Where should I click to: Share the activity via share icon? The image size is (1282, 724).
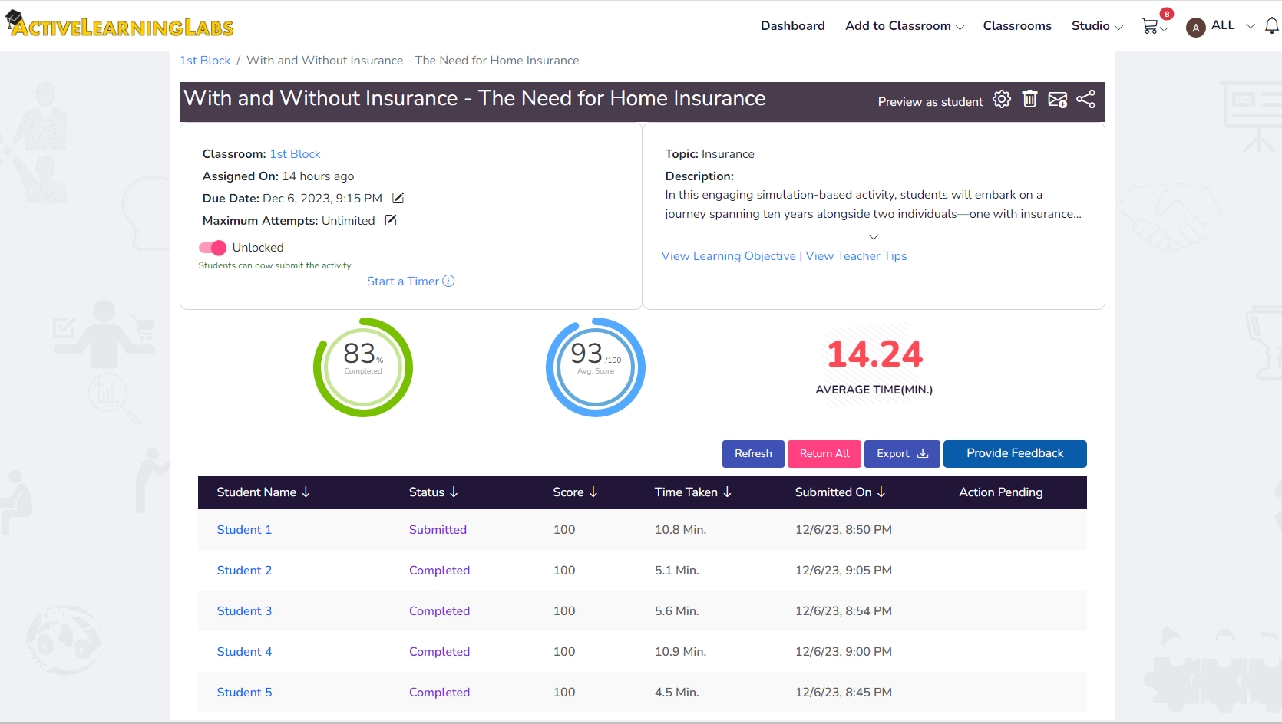pos(1086,100)
